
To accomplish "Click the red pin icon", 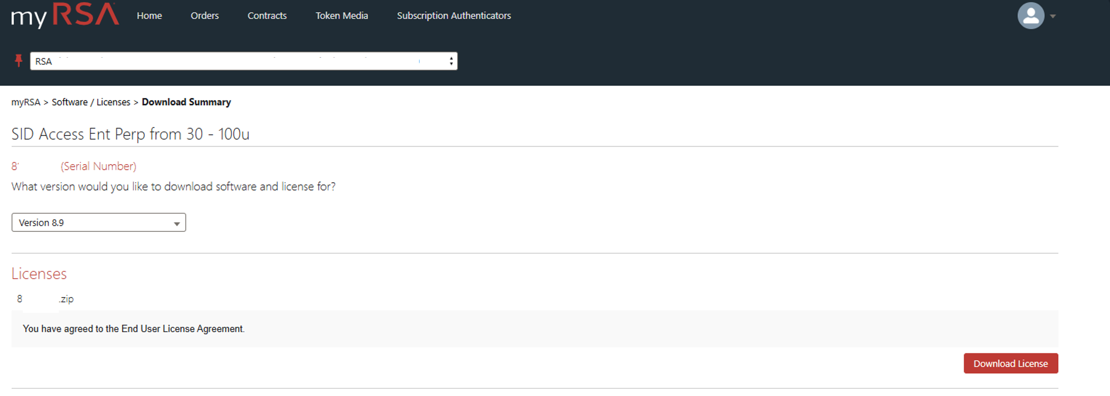I will click(x=18, y=60).
